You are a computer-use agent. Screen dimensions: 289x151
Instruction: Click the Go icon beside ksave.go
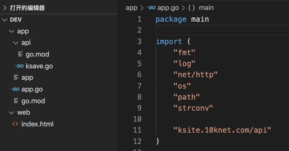19,66
